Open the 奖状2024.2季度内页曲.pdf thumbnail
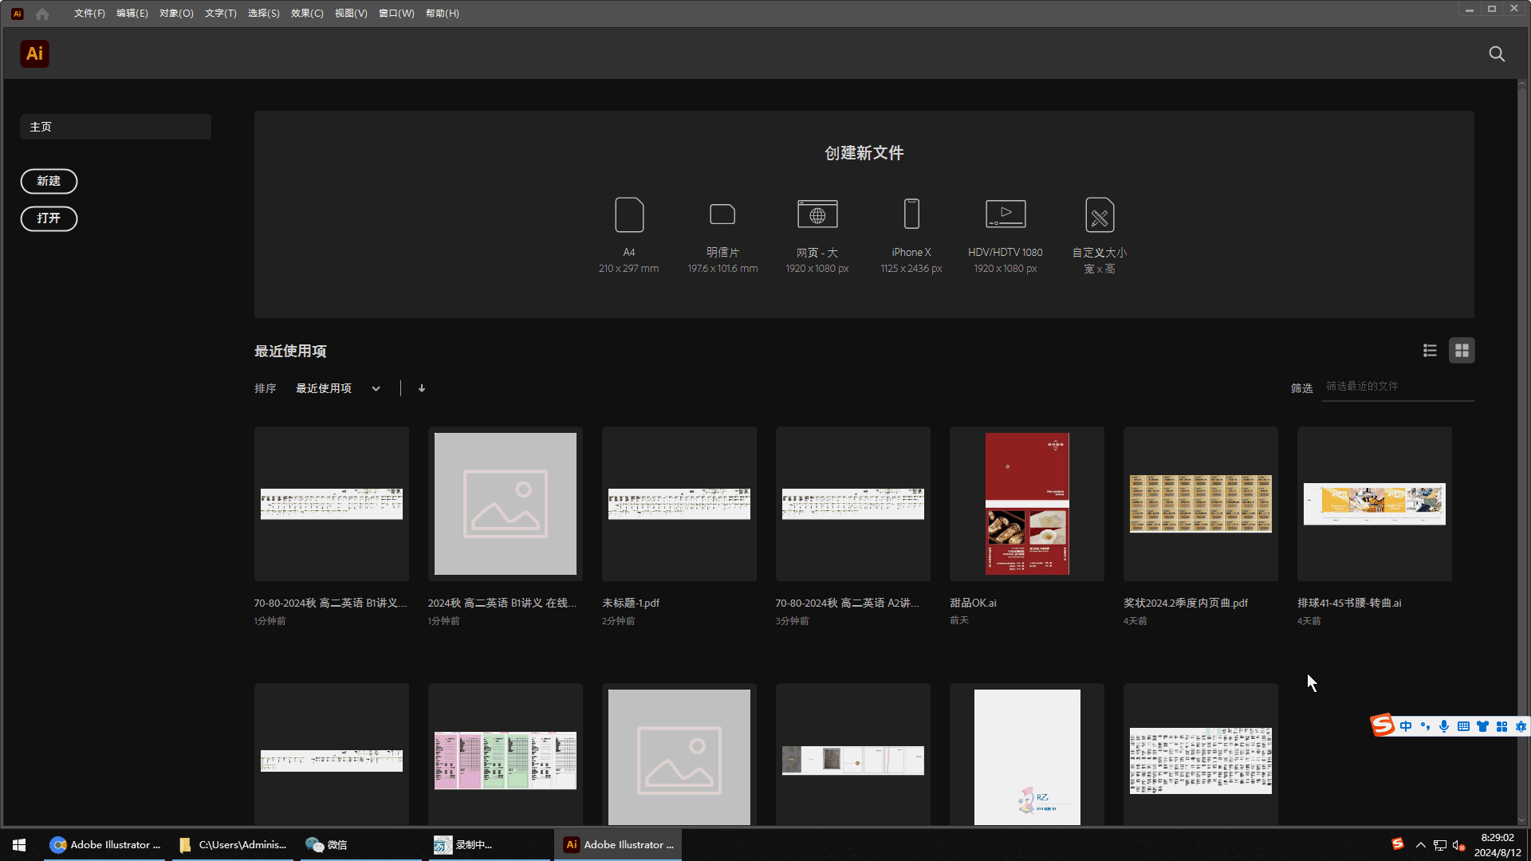1531x861 pixels. (1201, 504)
